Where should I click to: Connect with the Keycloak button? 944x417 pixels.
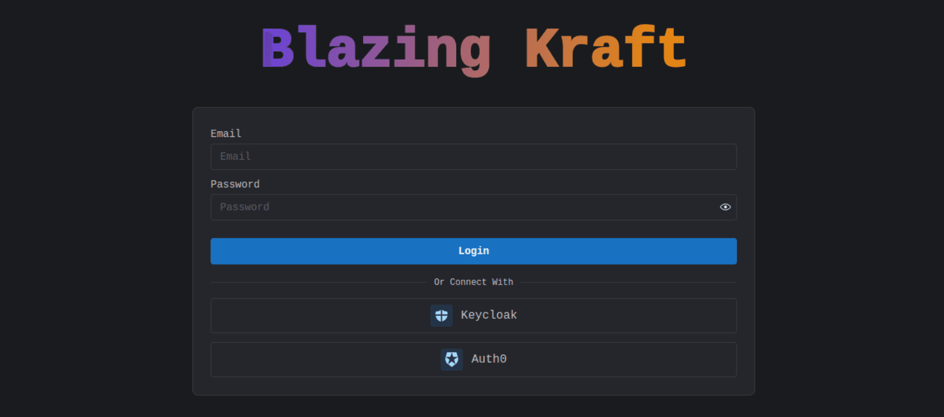473,316
